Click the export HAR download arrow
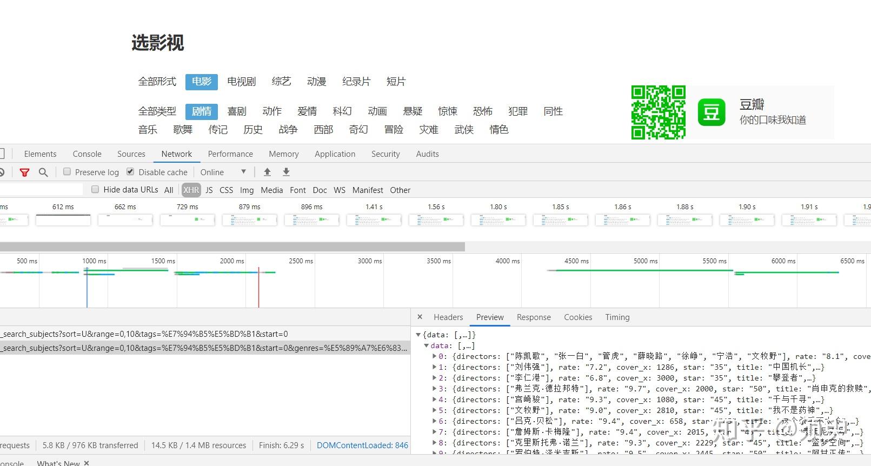The height and width of the screenshot is (466, 871). coord(286,172)
